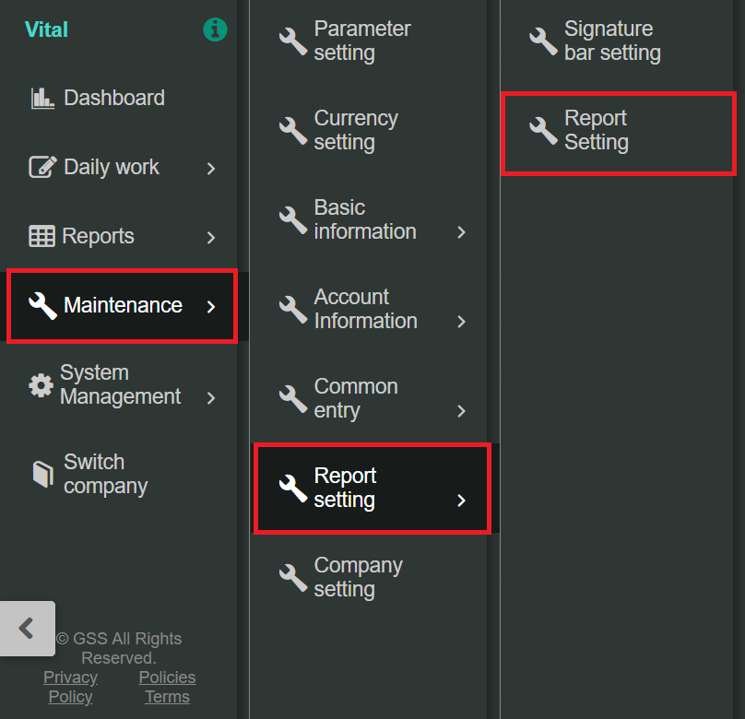
Task: Click the Daily work pencil edit icon
Action: [42, 167]
